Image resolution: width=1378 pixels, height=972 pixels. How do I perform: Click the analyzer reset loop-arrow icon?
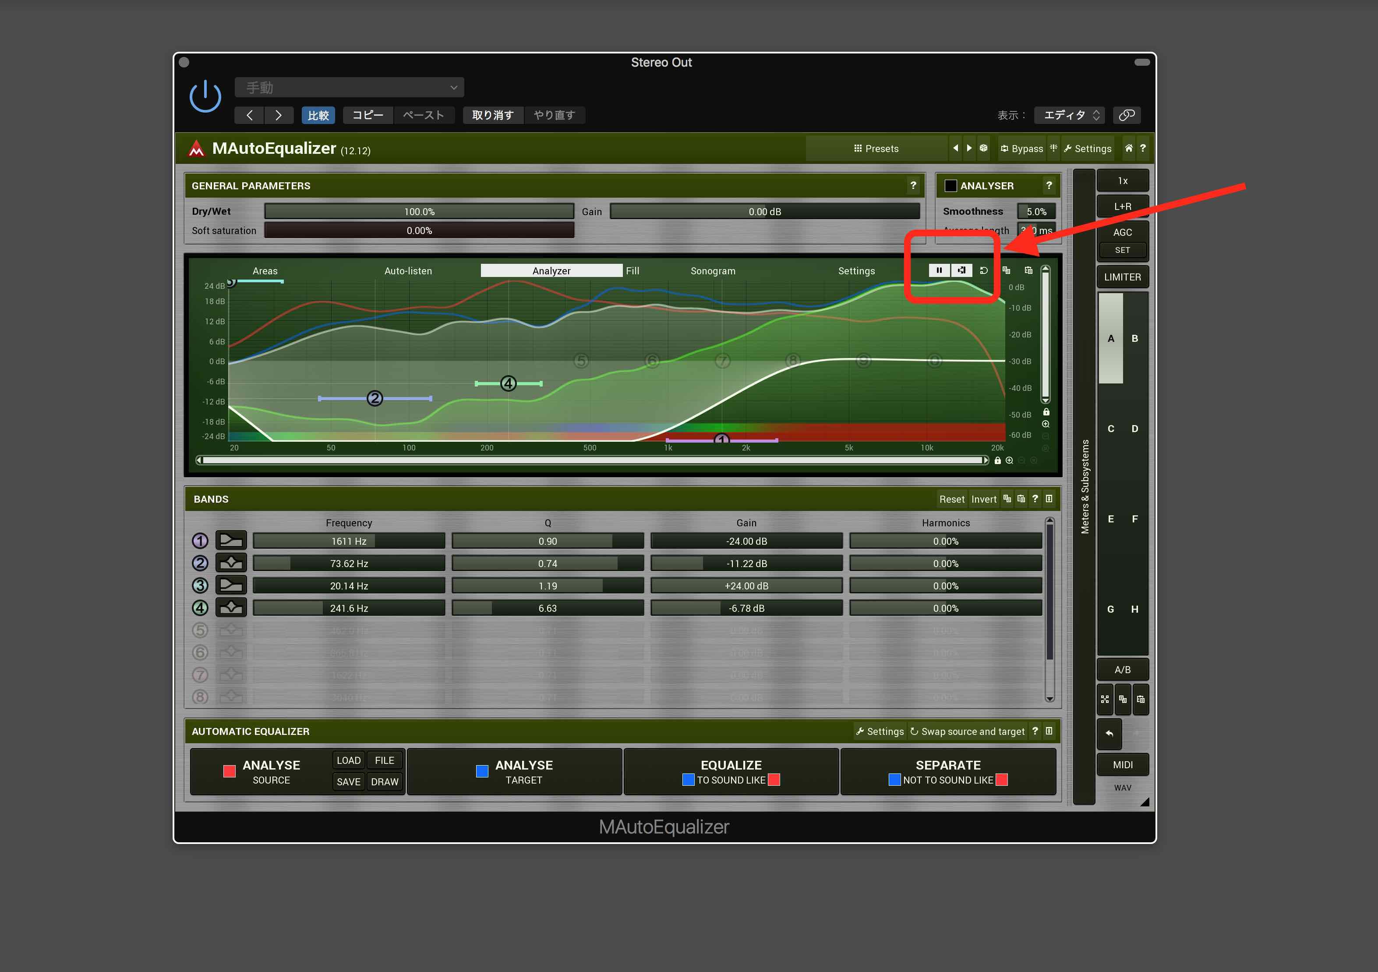point(984,270)
